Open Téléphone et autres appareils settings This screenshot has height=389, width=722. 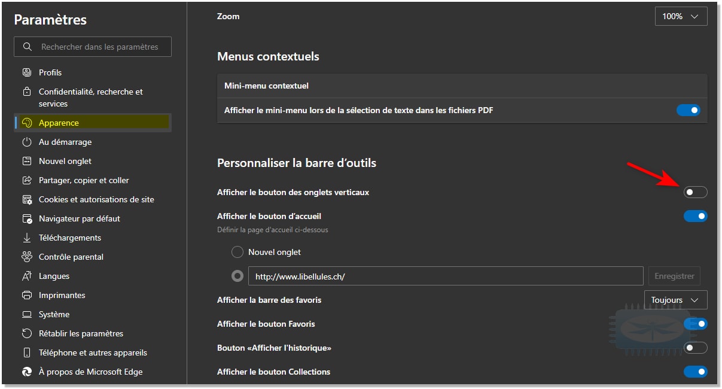pos(93,352)
